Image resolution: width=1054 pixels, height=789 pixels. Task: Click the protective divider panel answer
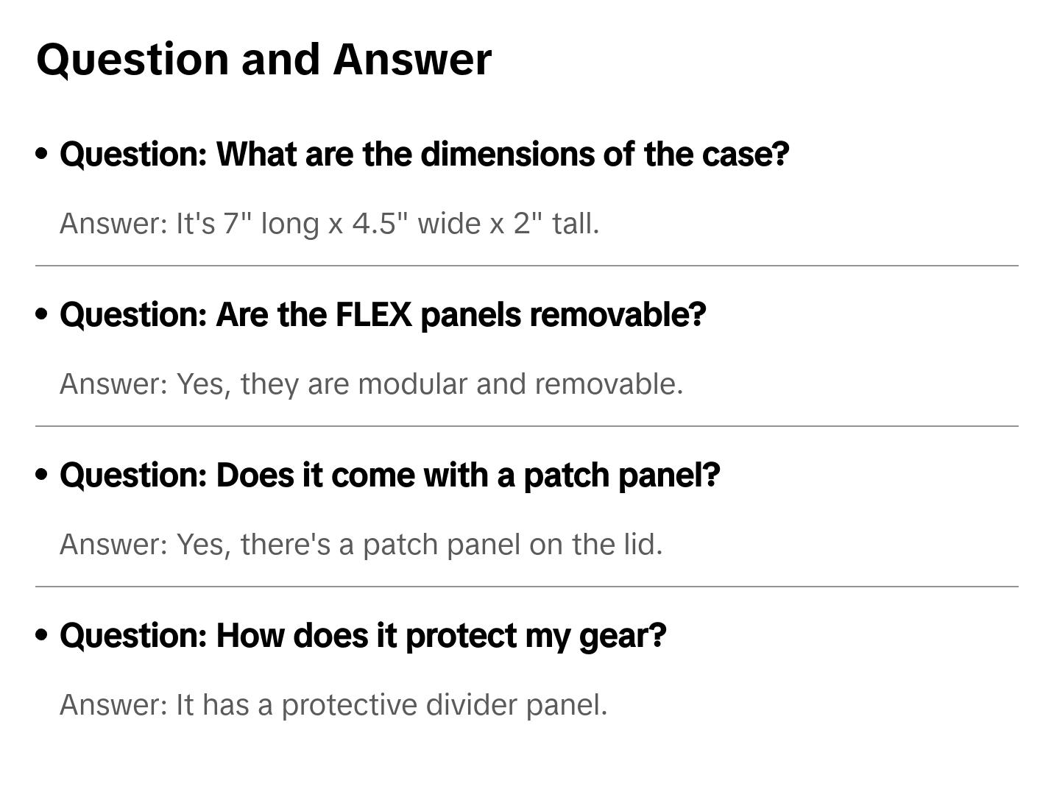tap(333, 705)
